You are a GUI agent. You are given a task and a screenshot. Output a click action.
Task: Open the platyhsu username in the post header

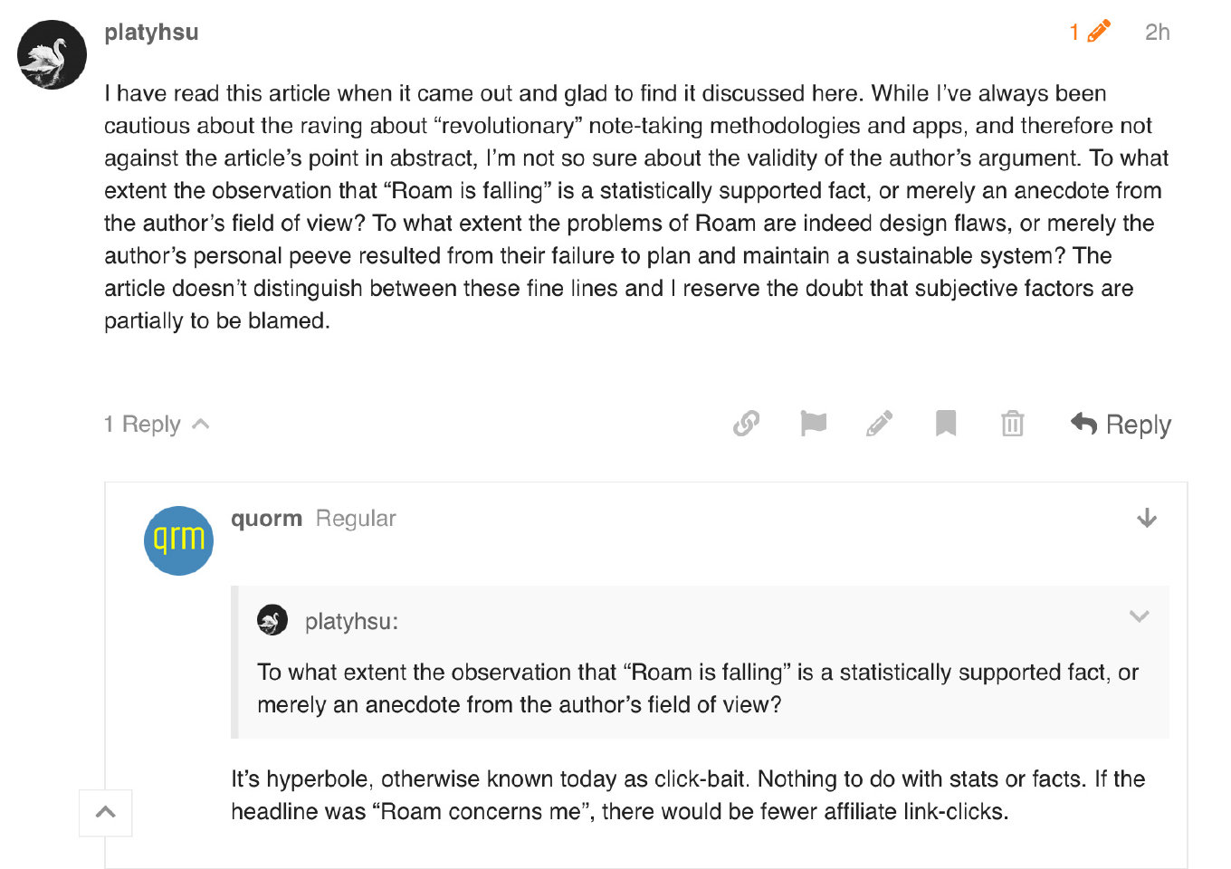151,33
